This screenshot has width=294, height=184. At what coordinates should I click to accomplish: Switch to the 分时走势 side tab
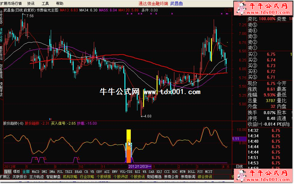pyautogui.click(x=1, y=17)
